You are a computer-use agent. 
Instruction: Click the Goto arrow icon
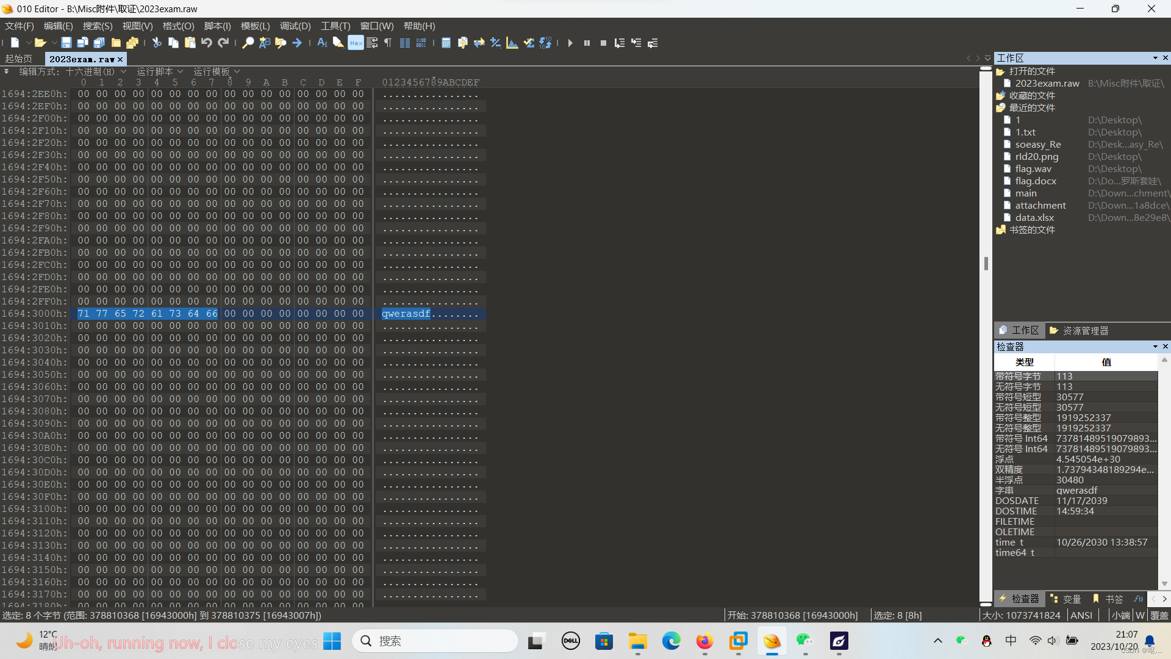297,43
